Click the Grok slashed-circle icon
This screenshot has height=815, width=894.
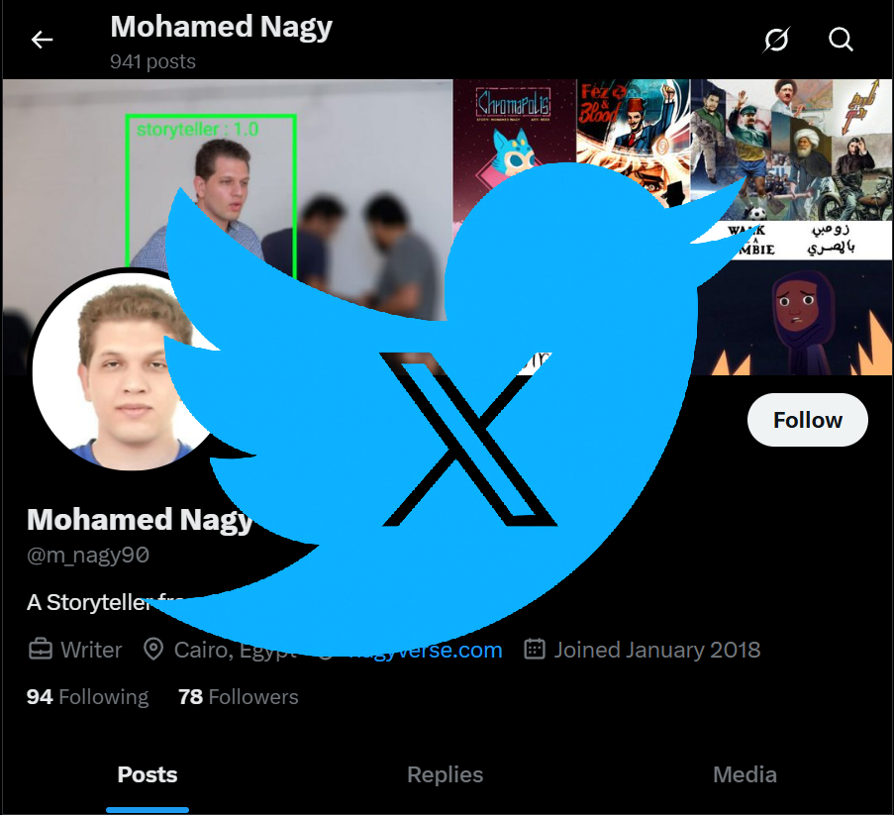tap(777, 40)
